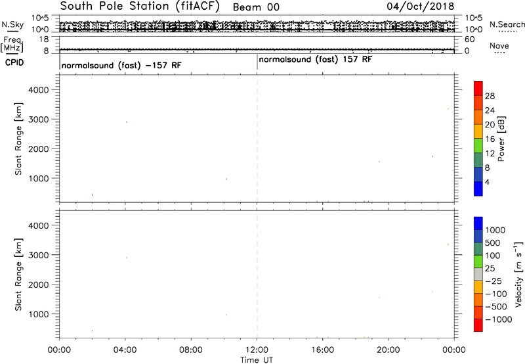Image resolution: width=525 pixels, height=364 pixels.
Task: Pick the gray segment of Velocity colorbar
Action: 478,274
